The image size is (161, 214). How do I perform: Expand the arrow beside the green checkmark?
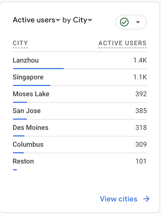tap(138, 22)
